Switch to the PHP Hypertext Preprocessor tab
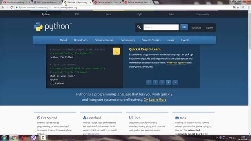The image size is (251, 141). point(47,2)
